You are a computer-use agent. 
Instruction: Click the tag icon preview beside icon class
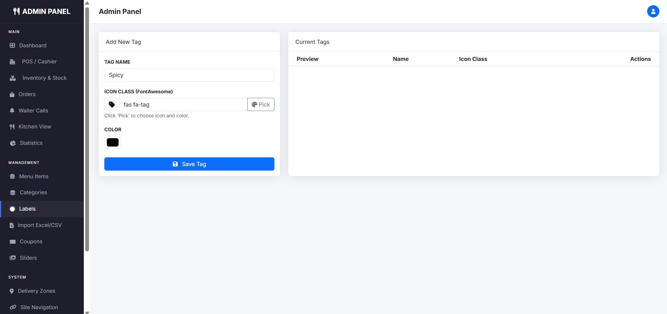112,104
